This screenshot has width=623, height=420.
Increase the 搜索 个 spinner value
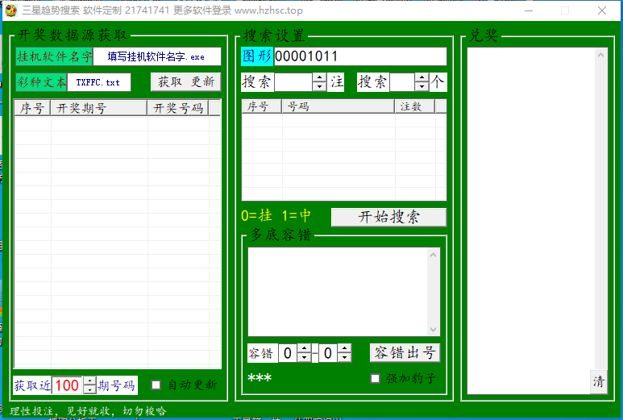tap(422, 77)
